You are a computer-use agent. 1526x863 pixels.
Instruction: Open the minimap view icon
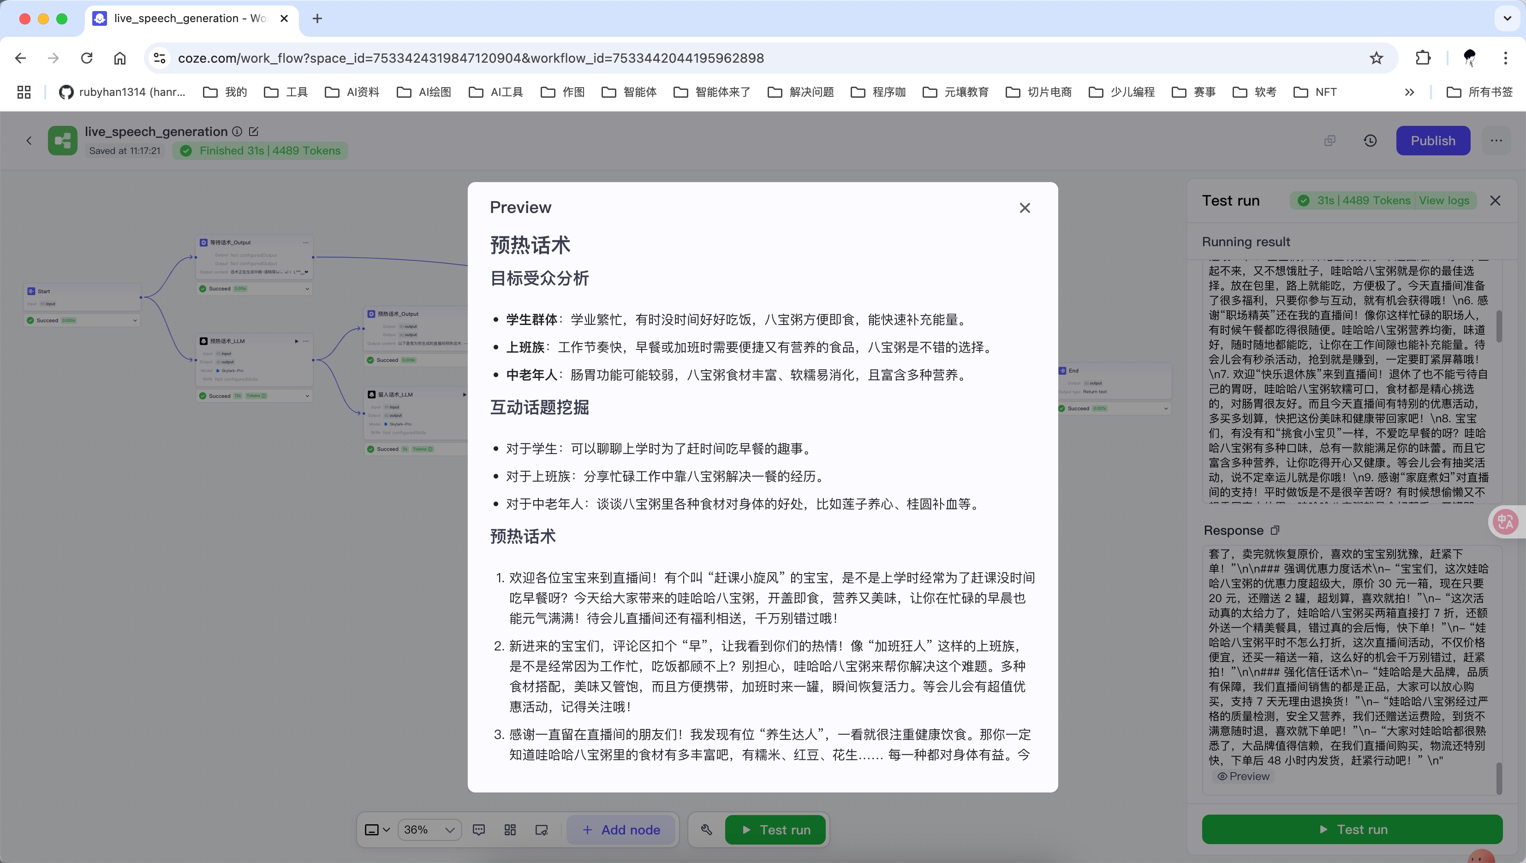coord(540,829)
